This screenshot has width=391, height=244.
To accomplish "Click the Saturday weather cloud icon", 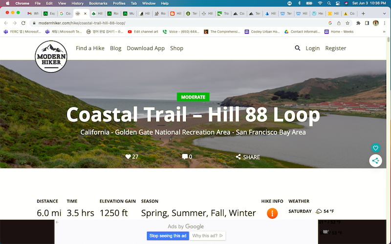I will [x=319, y=211].
